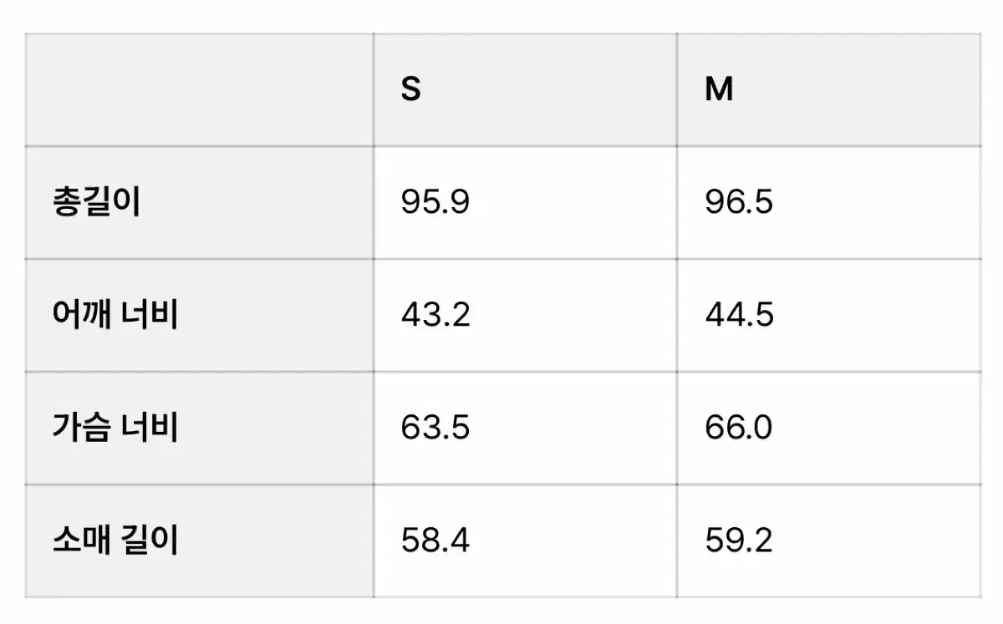Select the 95.9 total length cell
This screenshot has width=1003, height=624.
coord(525,203)
